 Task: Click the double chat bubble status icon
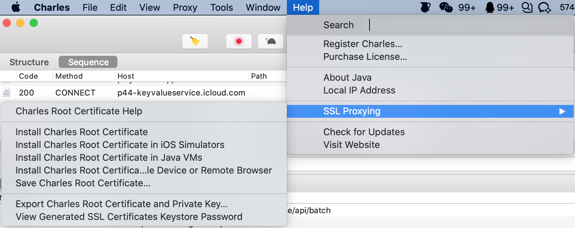pos(527,7)
